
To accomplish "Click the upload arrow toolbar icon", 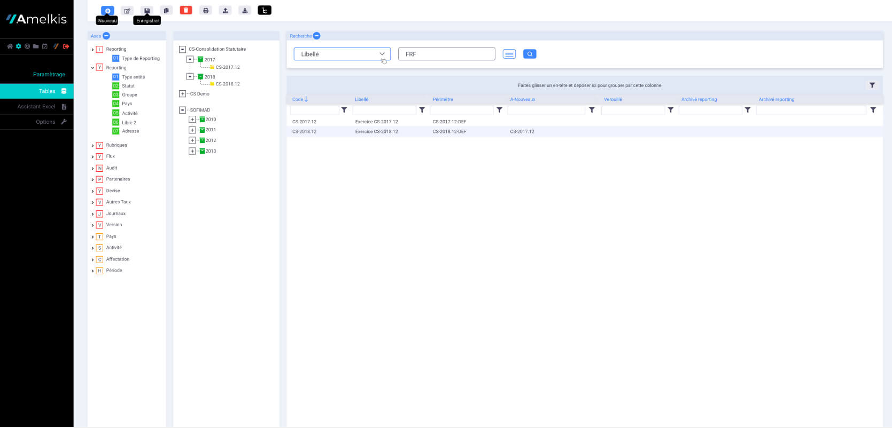I will pyautogui.click(x=226, y=10).
